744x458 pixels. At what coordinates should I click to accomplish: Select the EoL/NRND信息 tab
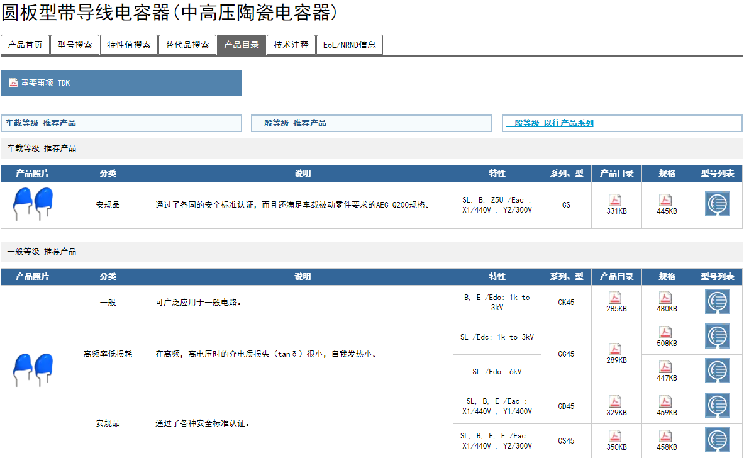(349, 45)
